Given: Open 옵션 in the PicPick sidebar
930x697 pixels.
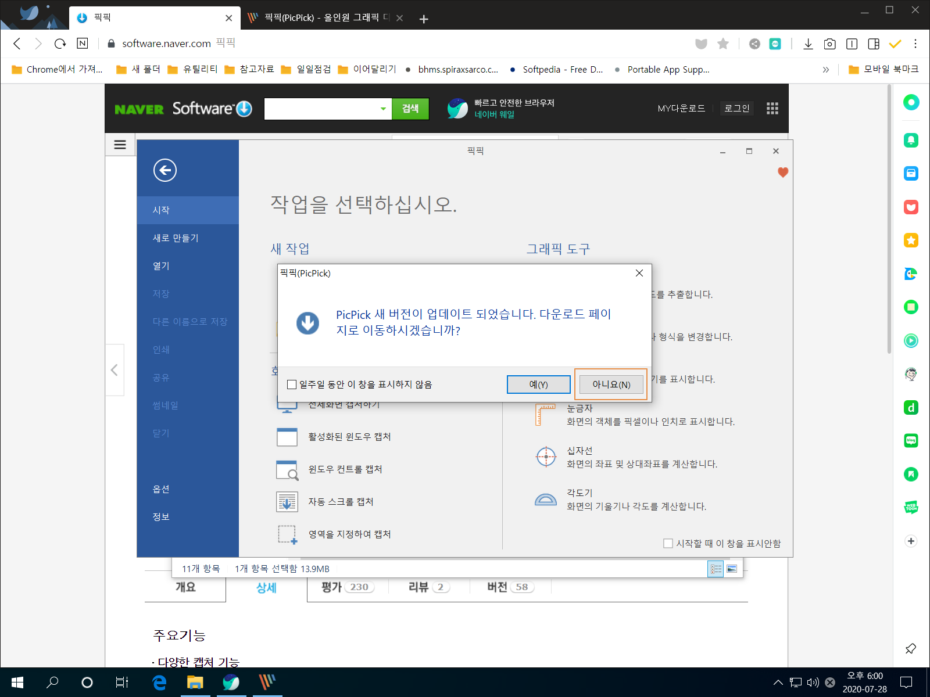Looking at the screenshot, I should (x=188, y=489).
